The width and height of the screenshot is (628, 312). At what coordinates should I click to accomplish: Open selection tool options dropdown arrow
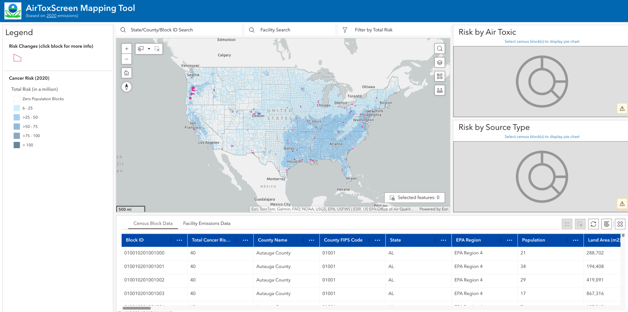coord(149,49)
